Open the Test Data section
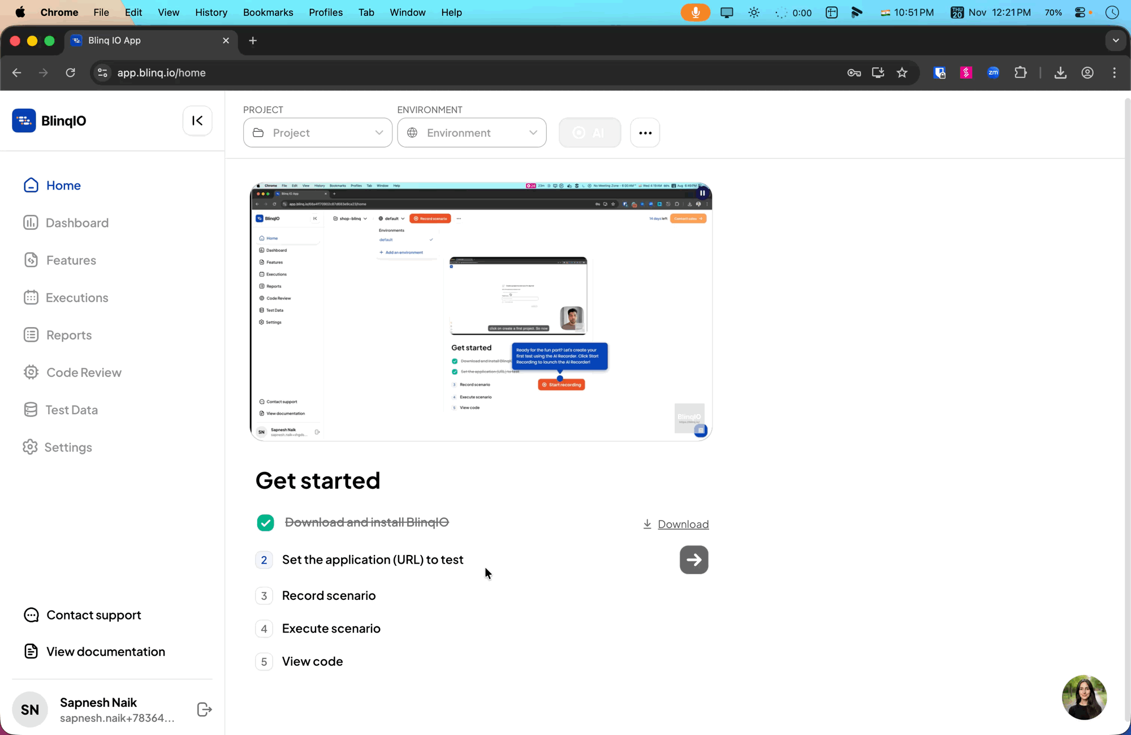This screenshot has width=1131, height=735. click(71, 409)
